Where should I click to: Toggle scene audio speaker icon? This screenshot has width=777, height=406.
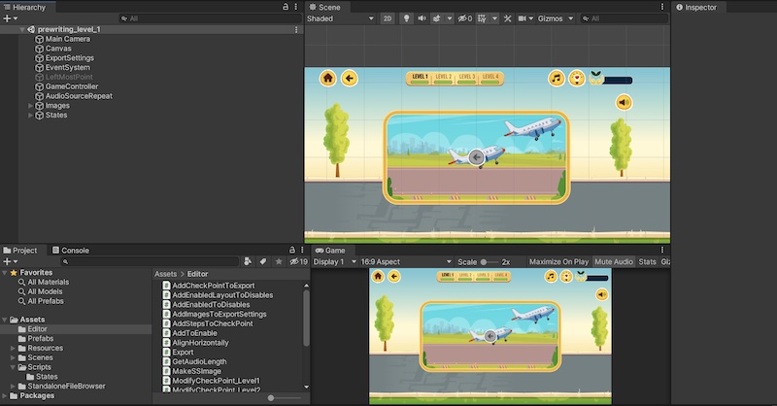click(422, 18)
